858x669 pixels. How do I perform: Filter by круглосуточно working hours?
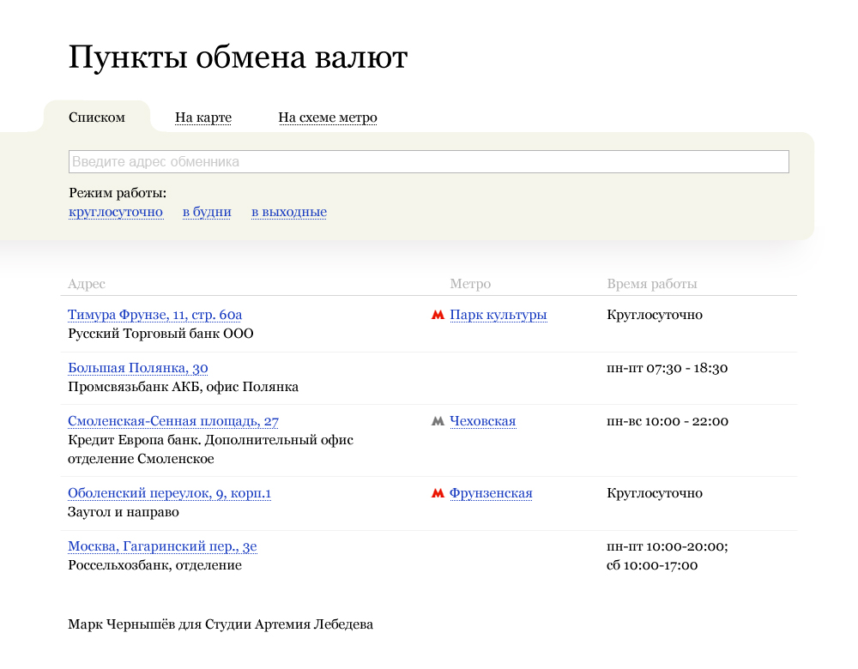click(x=116, y=212)
